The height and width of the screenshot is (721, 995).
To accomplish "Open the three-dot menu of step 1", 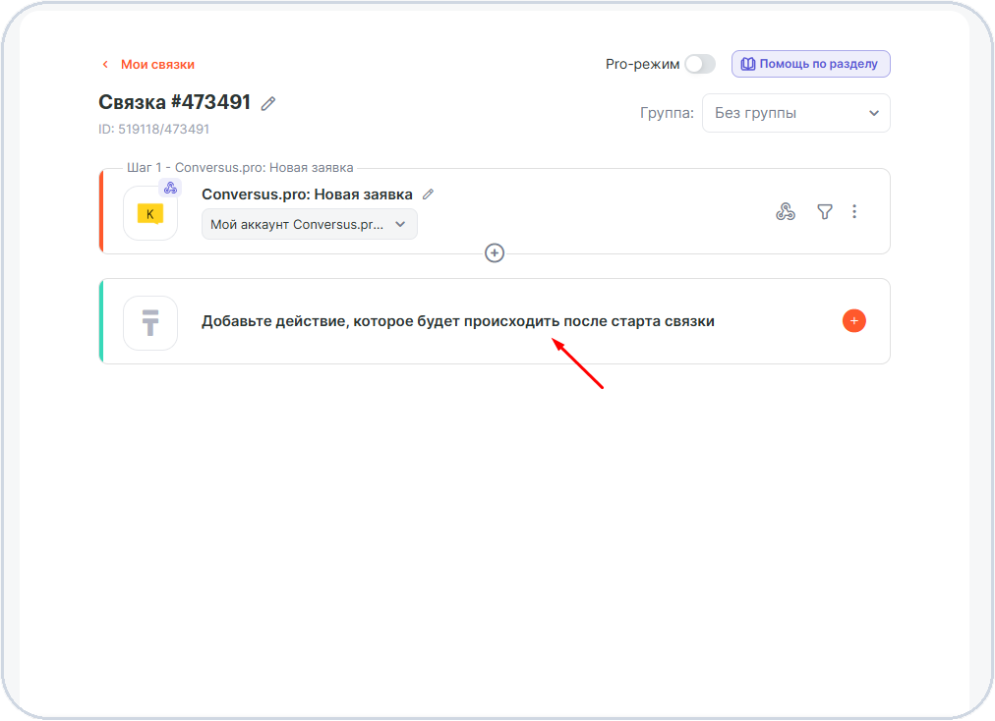I will click(x=854, y=212).
